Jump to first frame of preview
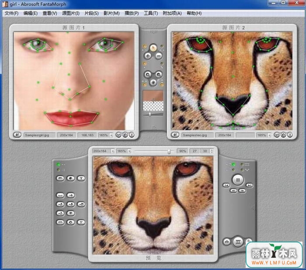The width and height of the screenshot is (306, 270). (x=226, y=185)
